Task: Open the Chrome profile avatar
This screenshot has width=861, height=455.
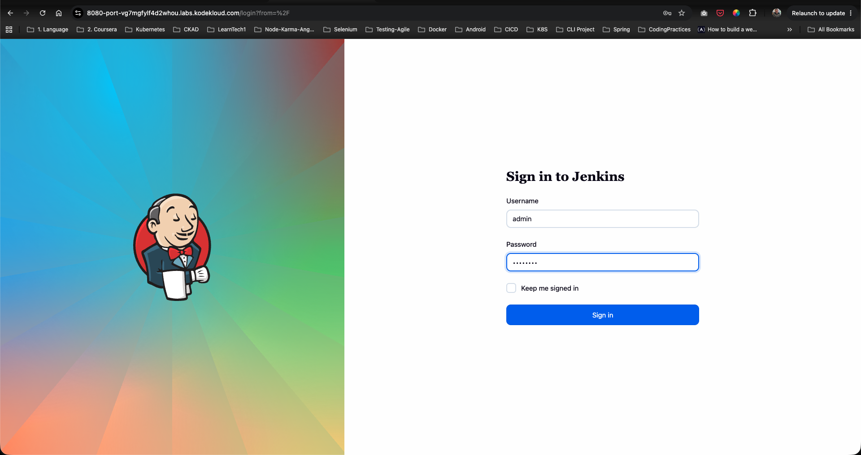Action: [x=777, y=13]
